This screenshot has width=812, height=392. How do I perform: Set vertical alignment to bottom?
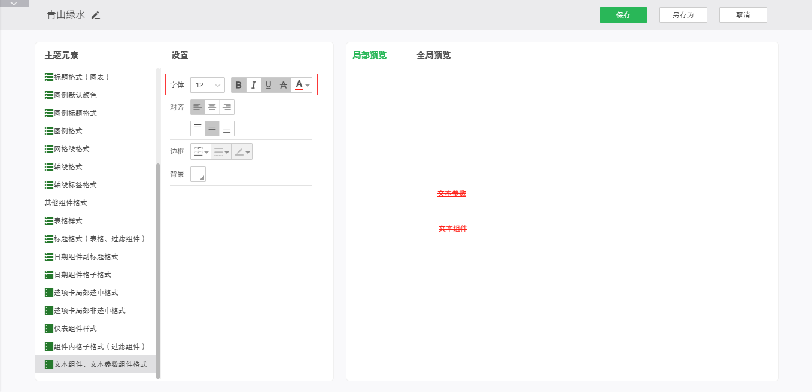227,129
